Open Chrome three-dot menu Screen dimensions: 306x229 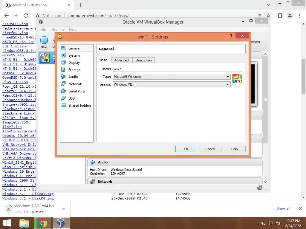(x=299, y=16)
